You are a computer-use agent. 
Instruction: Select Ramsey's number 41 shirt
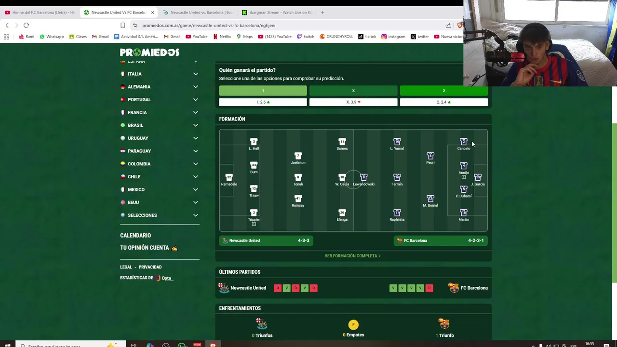coord(298,199)
